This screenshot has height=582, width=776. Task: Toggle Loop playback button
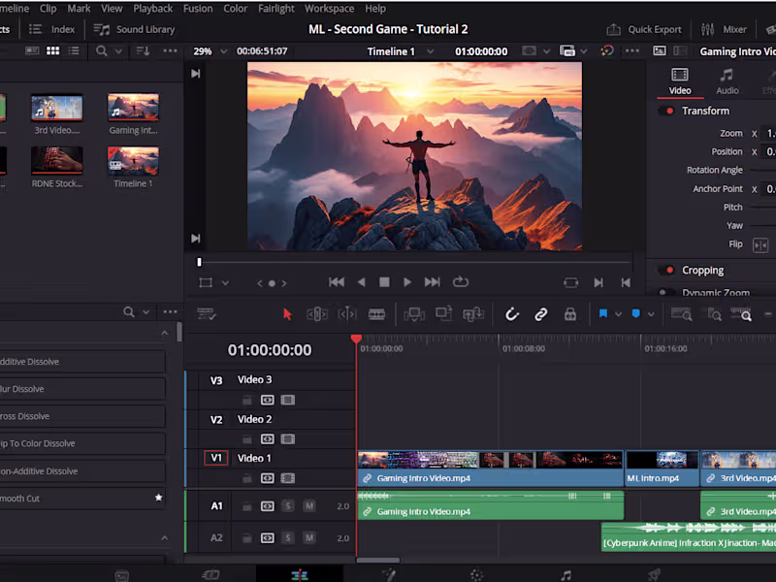(x=460, y=281)
